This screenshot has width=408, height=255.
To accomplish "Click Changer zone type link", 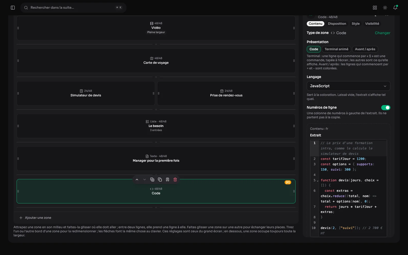I will (x=382, y=33).
